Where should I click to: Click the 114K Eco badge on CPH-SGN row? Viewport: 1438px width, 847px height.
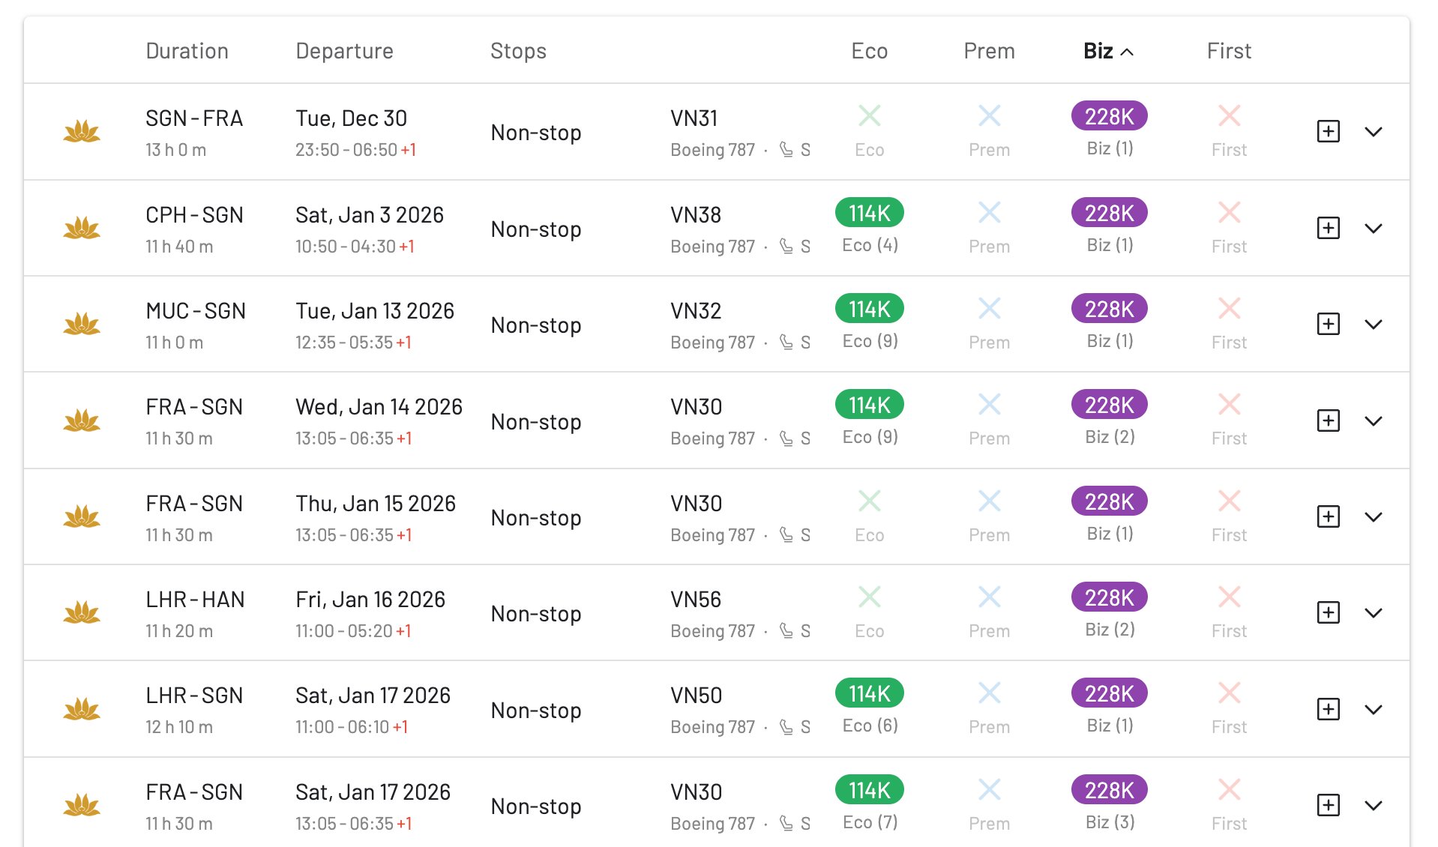tap(867, 212)
